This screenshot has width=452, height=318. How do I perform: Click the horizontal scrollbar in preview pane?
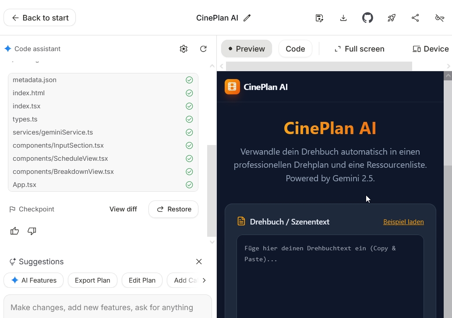[x=319, y=66]
